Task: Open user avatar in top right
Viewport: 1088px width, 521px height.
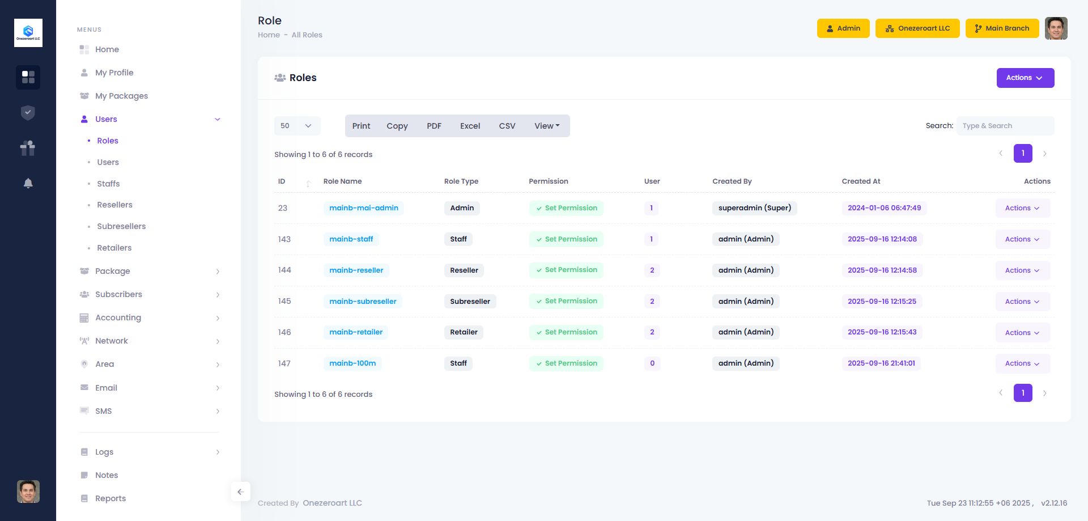Action: pos(1056,28)
